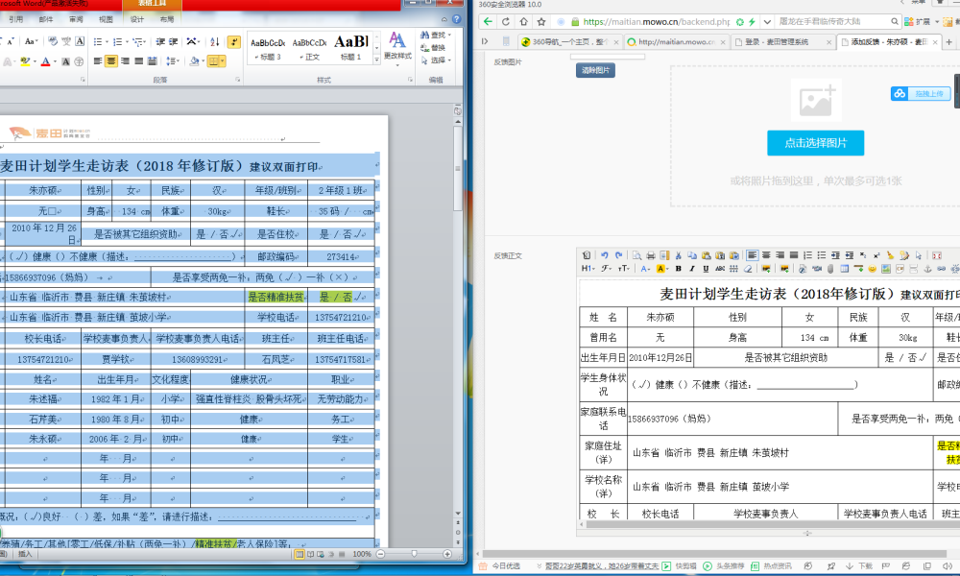This screenshot has height=576, width=960.
Task: Insert emoticon using the smiley icon
Action: 872,269
